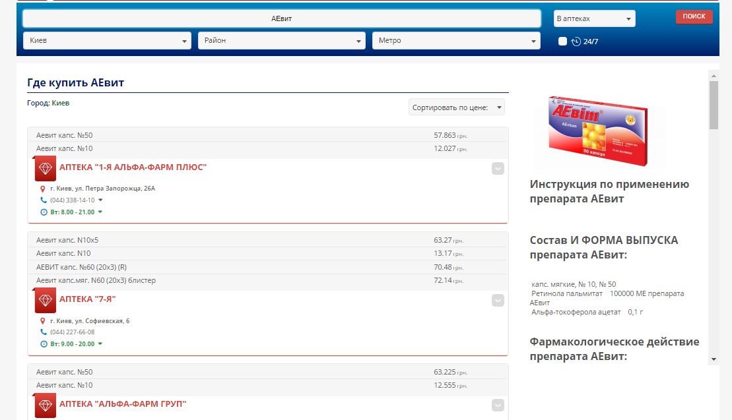732x420 pixels.
Task: Open the Киев city dropdown
Action: tap(107, 41)
